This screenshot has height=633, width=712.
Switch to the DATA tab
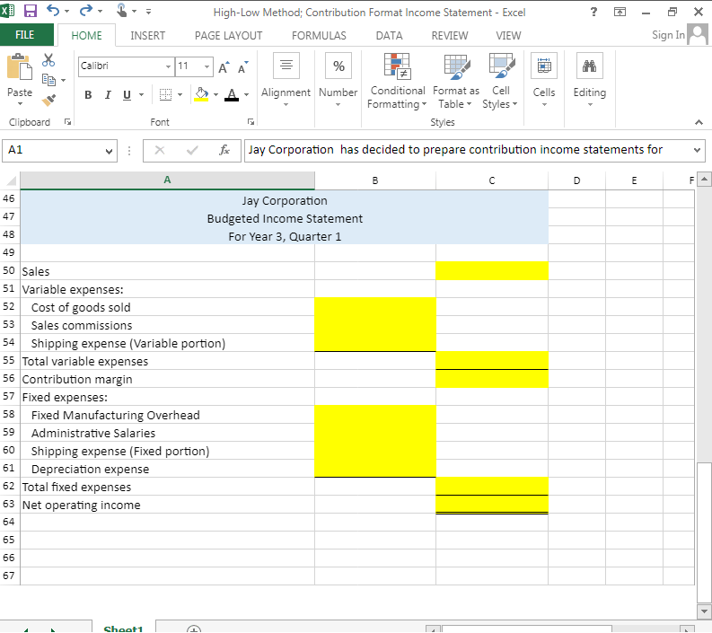pos(389,35)
